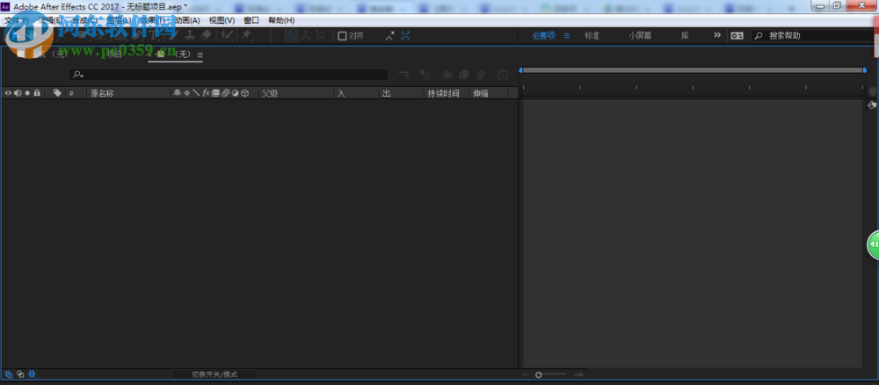879x385 pixels.
Task: Expand the workspace overflow chevrons
Action: [x=717, y=35]
